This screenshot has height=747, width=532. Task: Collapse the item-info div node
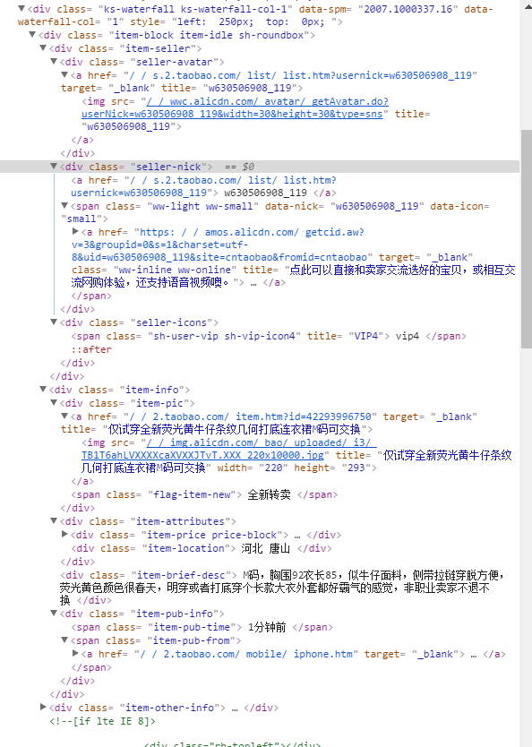coord(43,390)
